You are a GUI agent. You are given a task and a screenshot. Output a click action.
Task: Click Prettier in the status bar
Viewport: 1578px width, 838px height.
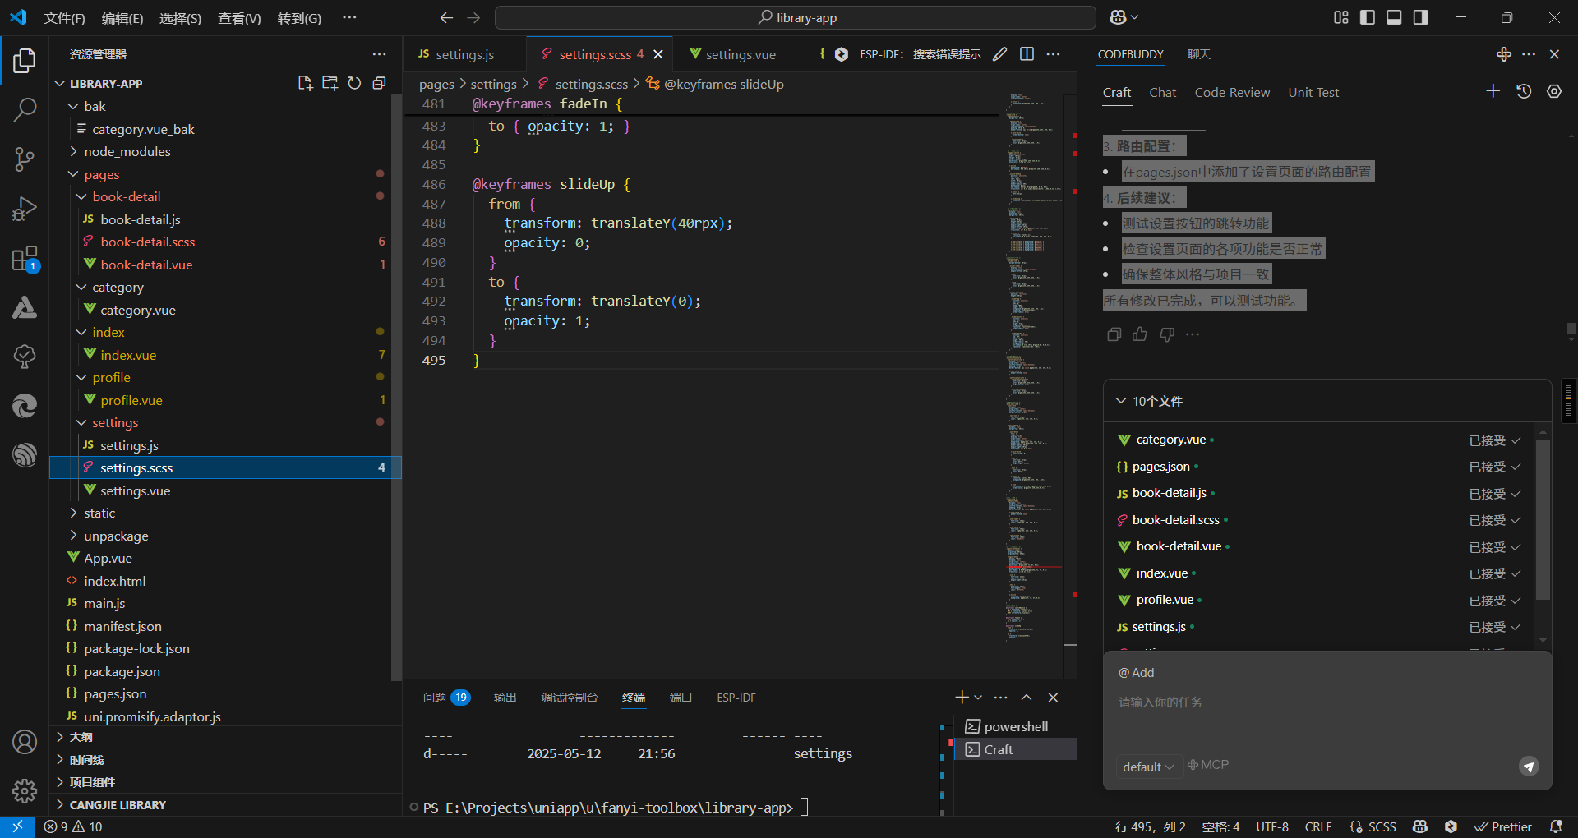pyautogui.click(x=1503, y=826)
